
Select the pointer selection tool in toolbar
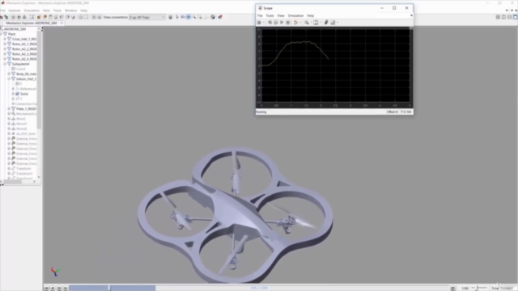pyautogui.click(x=177, y=17)
